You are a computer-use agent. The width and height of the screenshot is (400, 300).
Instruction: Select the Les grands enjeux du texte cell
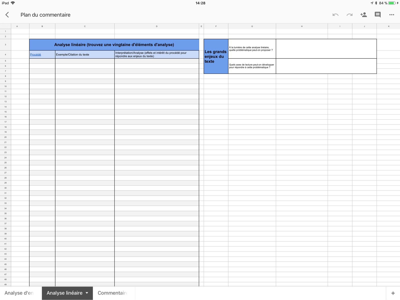(216, 56)
